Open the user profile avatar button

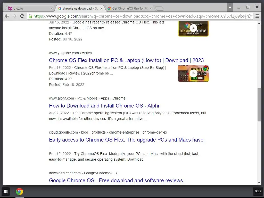coord(230,7)
